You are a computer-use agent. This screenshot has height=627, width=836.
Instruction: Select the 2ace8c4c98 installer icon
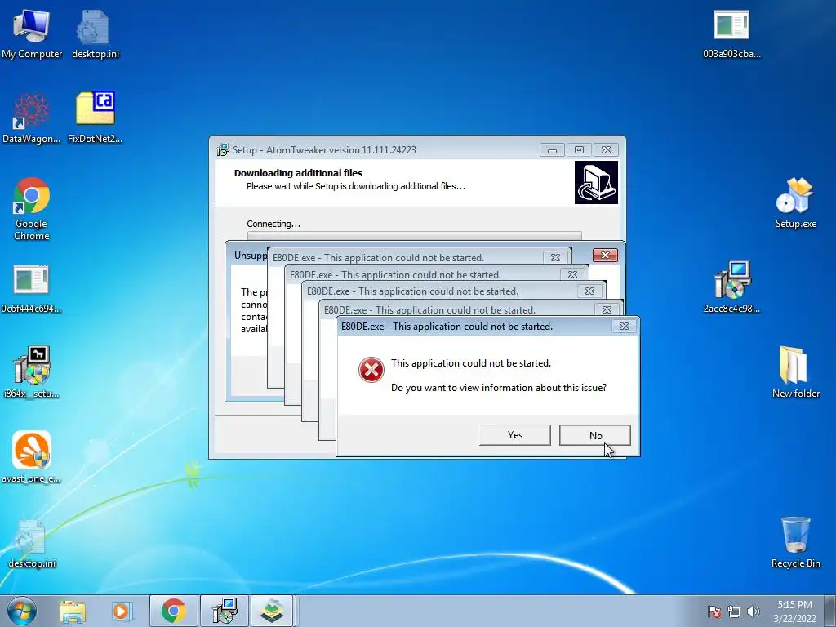[731, 287]
